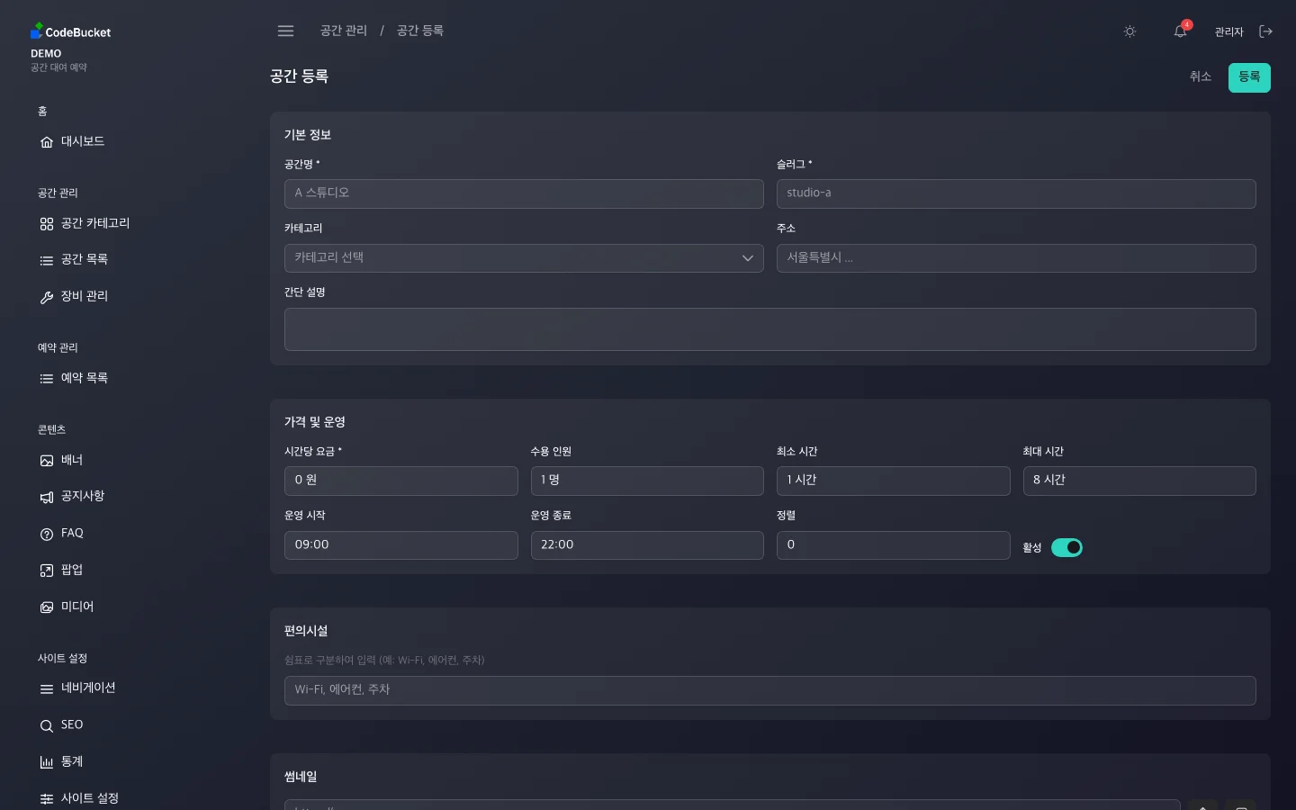The width and height of the screenshot is (1296, 810).
Task: Open the 운영 시작 time field
Action: pos(400,545)
